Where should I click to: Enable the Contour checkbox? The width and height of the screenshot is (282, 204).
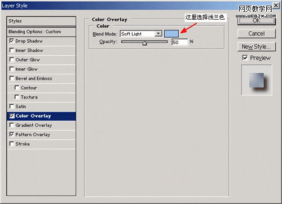tap(17, 88)
